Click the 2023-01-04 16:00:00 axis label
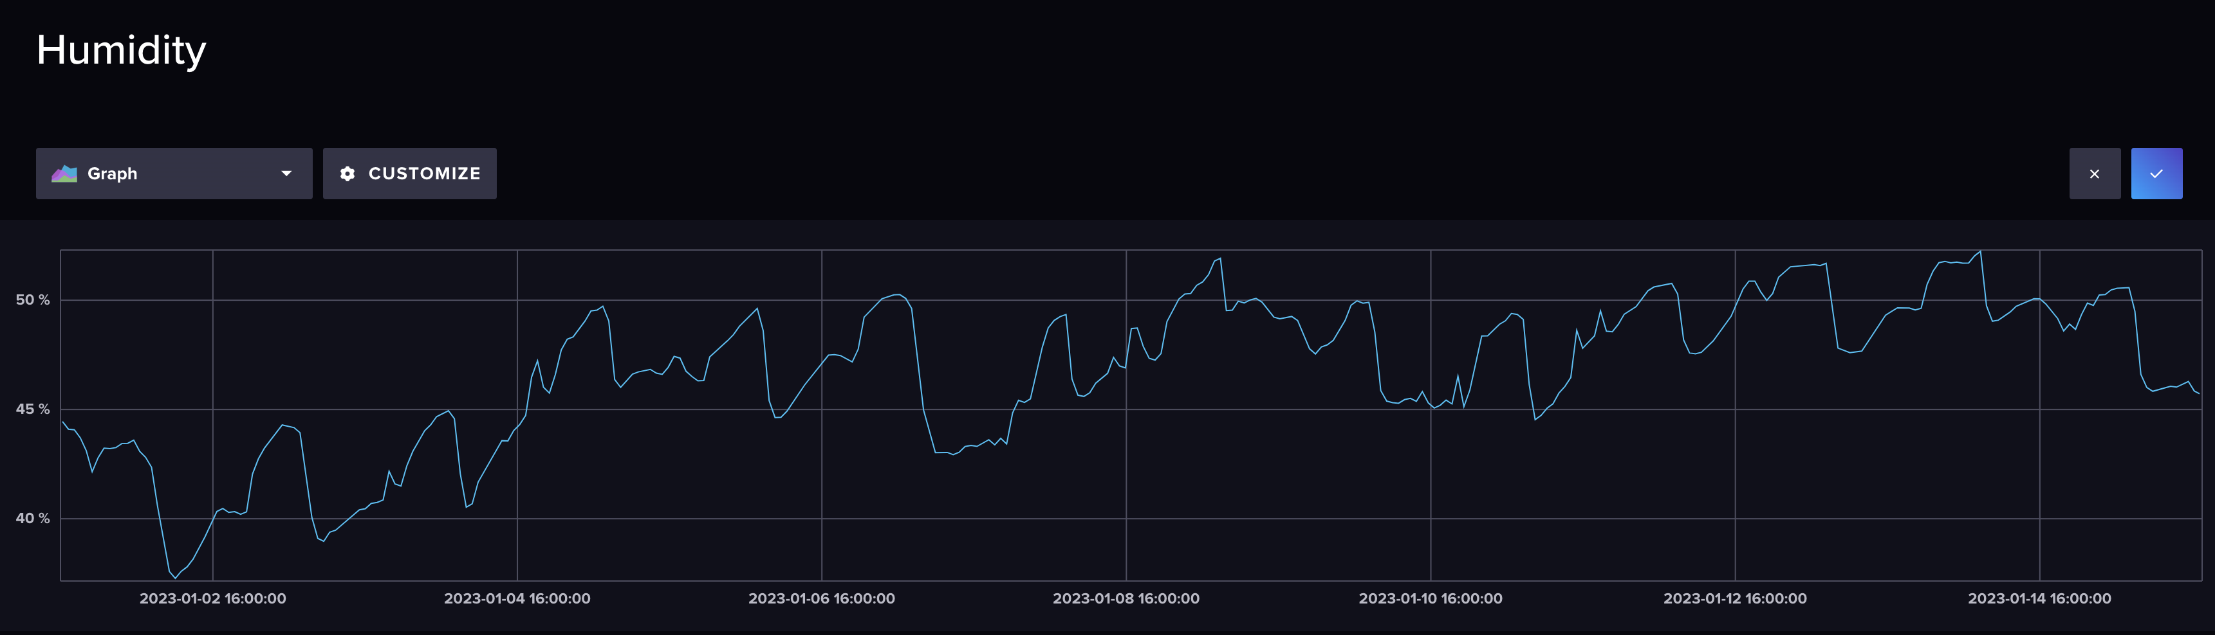2215x635 pixels. coord(517,598)
